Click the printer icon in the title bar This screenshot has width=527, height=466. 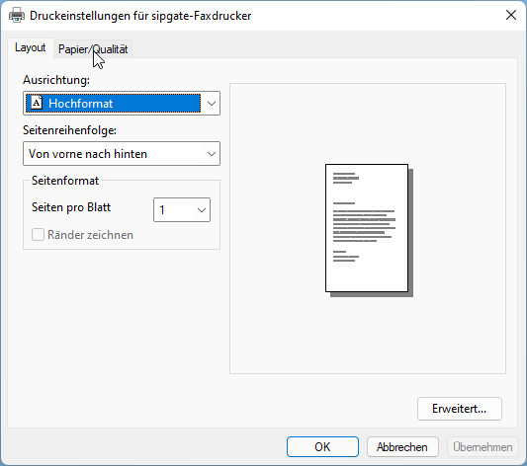tap(17, 16)
